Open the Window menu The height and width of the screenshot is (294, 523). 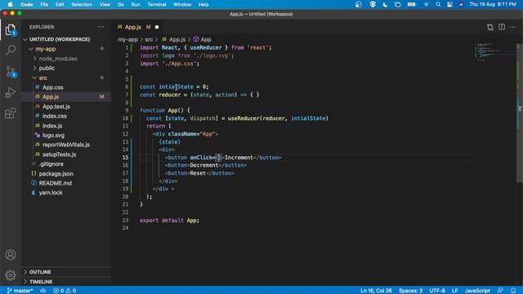(182, 4)
